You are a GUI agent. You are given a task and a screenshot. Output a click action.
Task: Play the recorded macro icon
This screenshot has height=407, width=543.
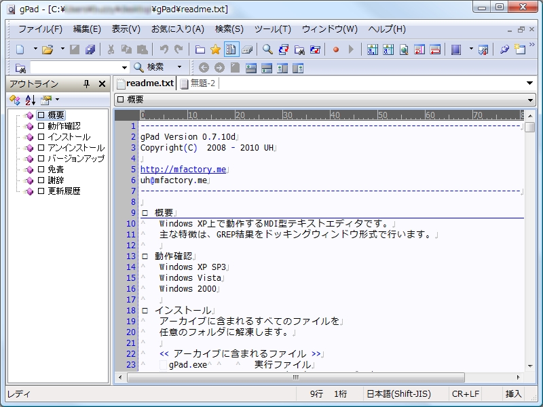351,49
